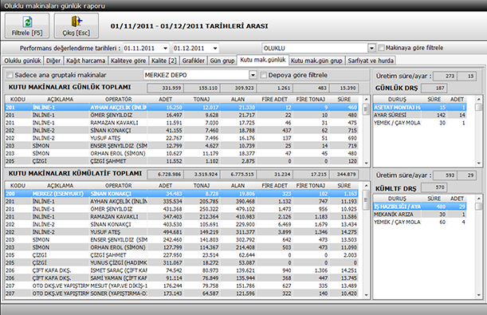487x315 pixels.
Task: Click the Çıkış [Esc] exit door icon
Action: [x=77, y=26]
